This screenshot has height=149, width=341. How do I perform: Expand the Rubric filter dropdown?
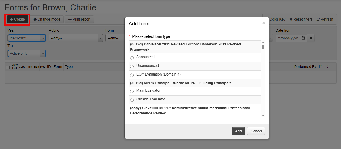(76, 38)
